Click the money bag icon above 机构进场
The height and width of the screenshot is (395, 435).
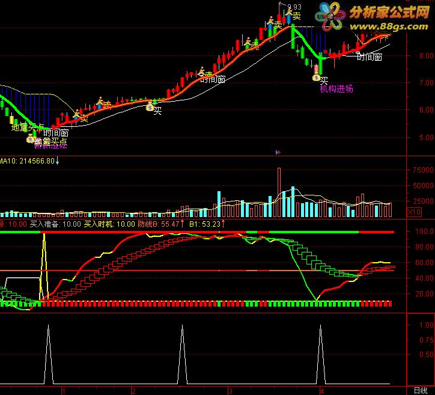click(x=316, y=78)
